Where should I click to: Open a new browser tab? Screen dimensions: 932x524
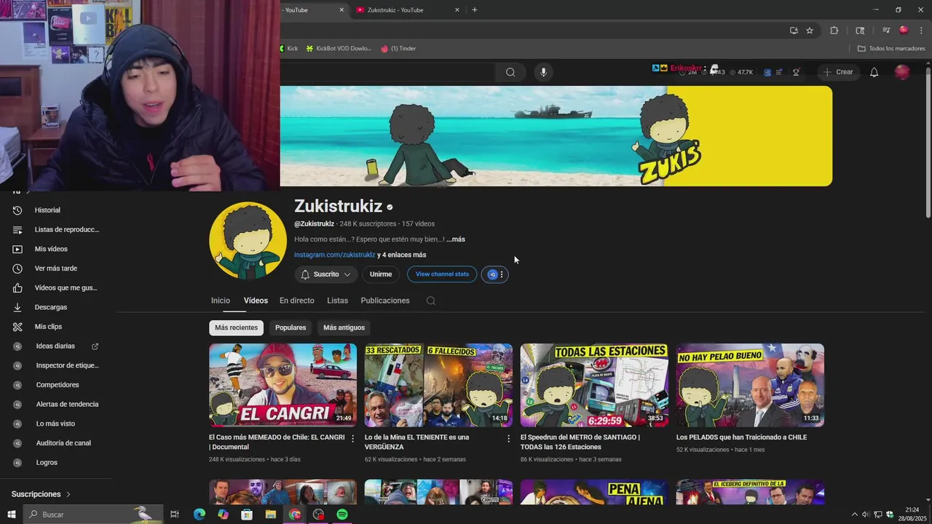coord(475,10)
